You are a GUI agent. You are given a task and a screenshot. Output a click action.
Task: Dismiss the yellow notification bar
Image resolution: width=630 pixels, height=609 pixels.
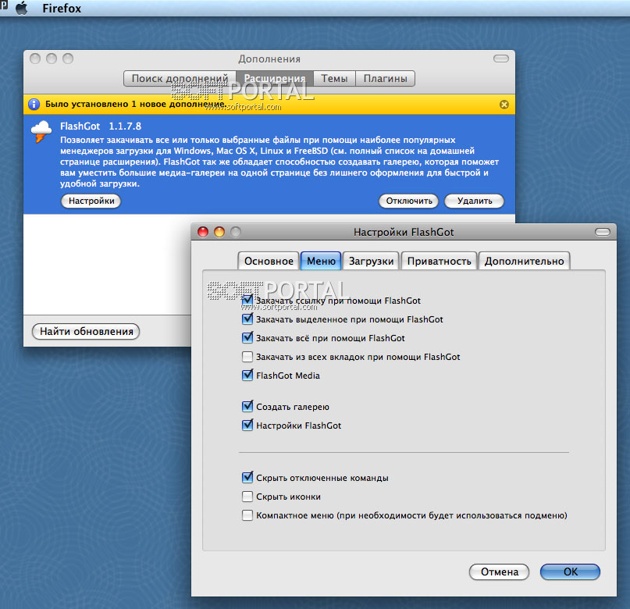tap(504, 105)
